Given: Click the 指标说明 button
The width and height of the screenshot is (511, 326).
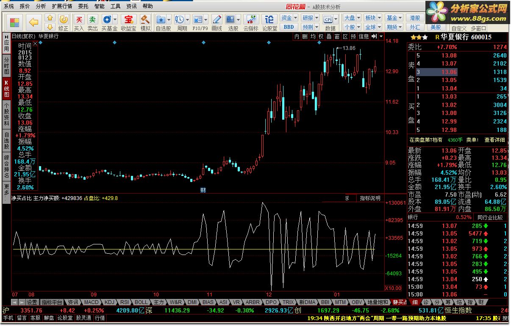Looking at the screenshot, I should click(370, 198).
